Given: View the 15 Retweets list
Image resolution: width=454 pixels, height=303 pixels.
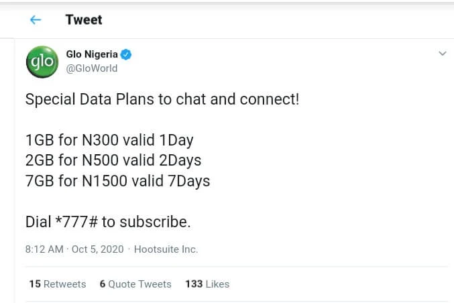Looking at the screenshot, I should 58,284.
